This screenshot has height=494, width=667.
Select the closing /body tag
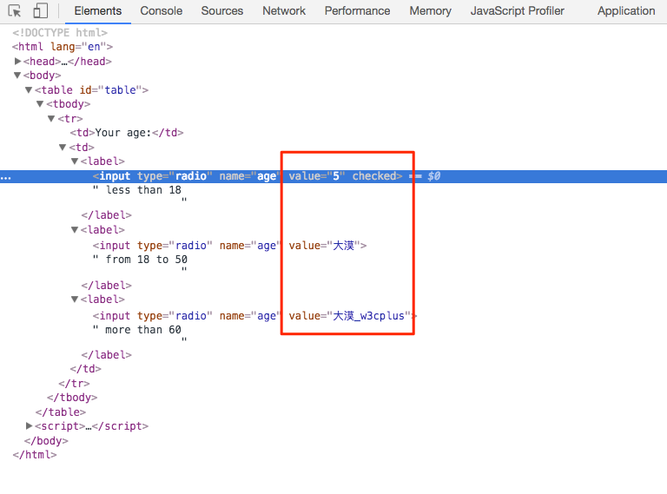point(46,441)
